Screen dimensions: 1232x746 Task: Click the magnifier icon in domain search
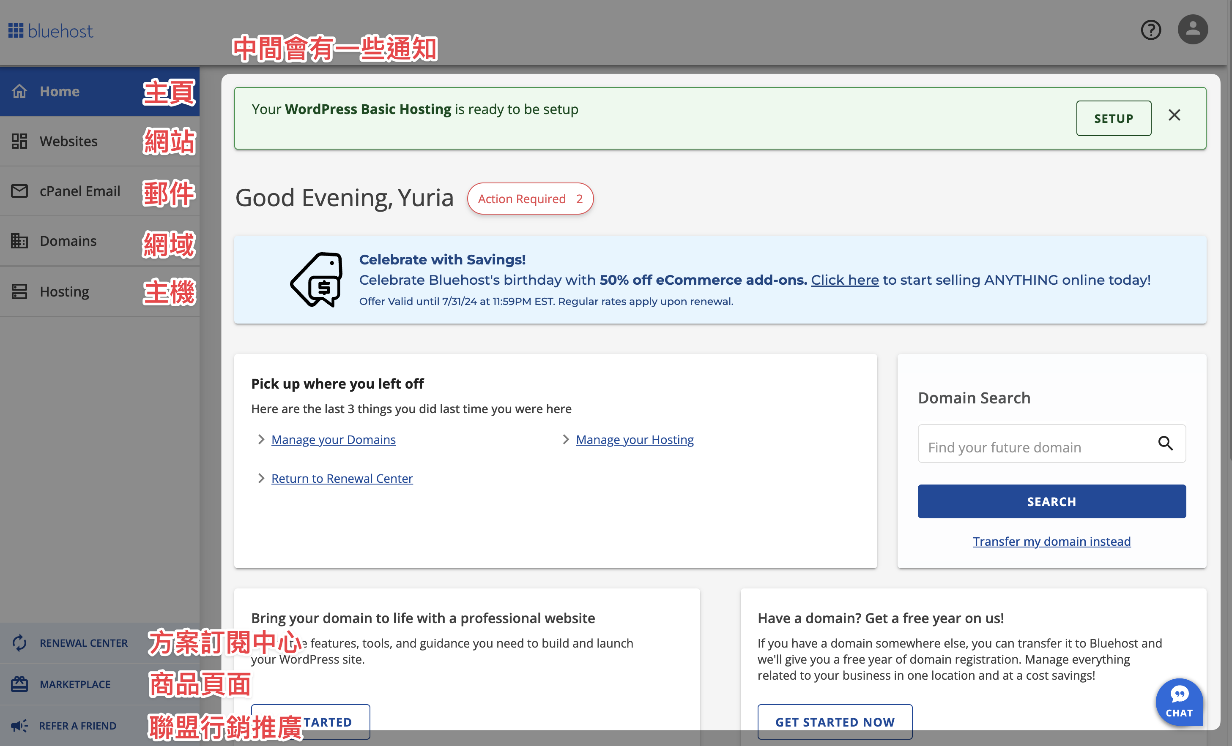click(1166, 443)
